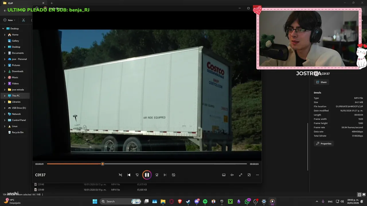Open Steam from taskbar
The width and height of the screenshot is (367, 206).
188,201
